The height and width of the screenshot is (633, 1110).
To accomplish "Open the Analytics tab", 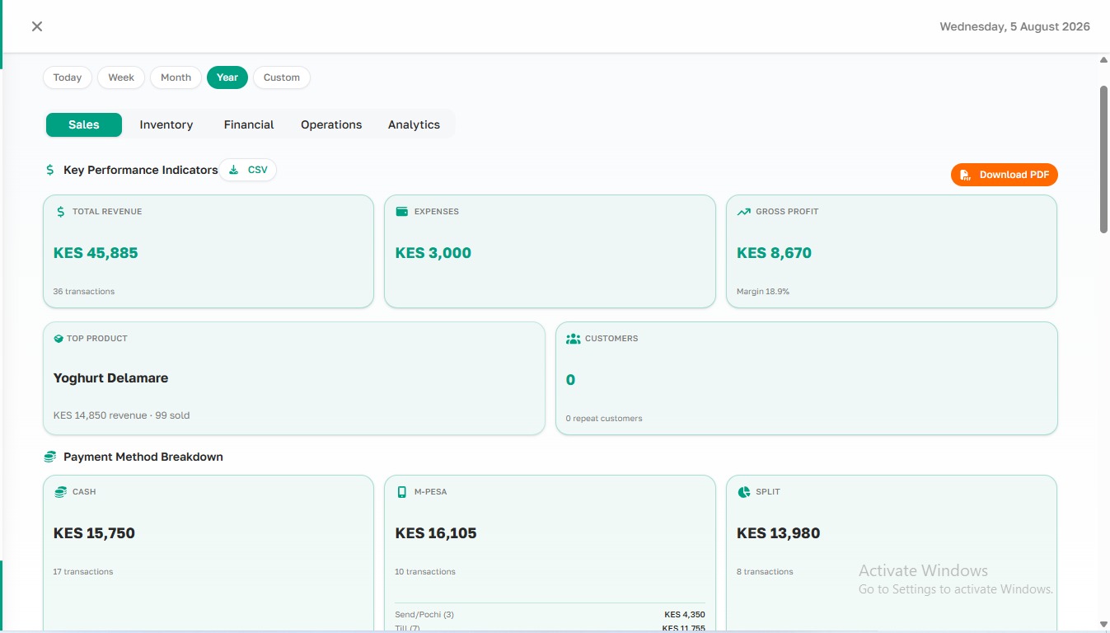I will coord(414,124).
